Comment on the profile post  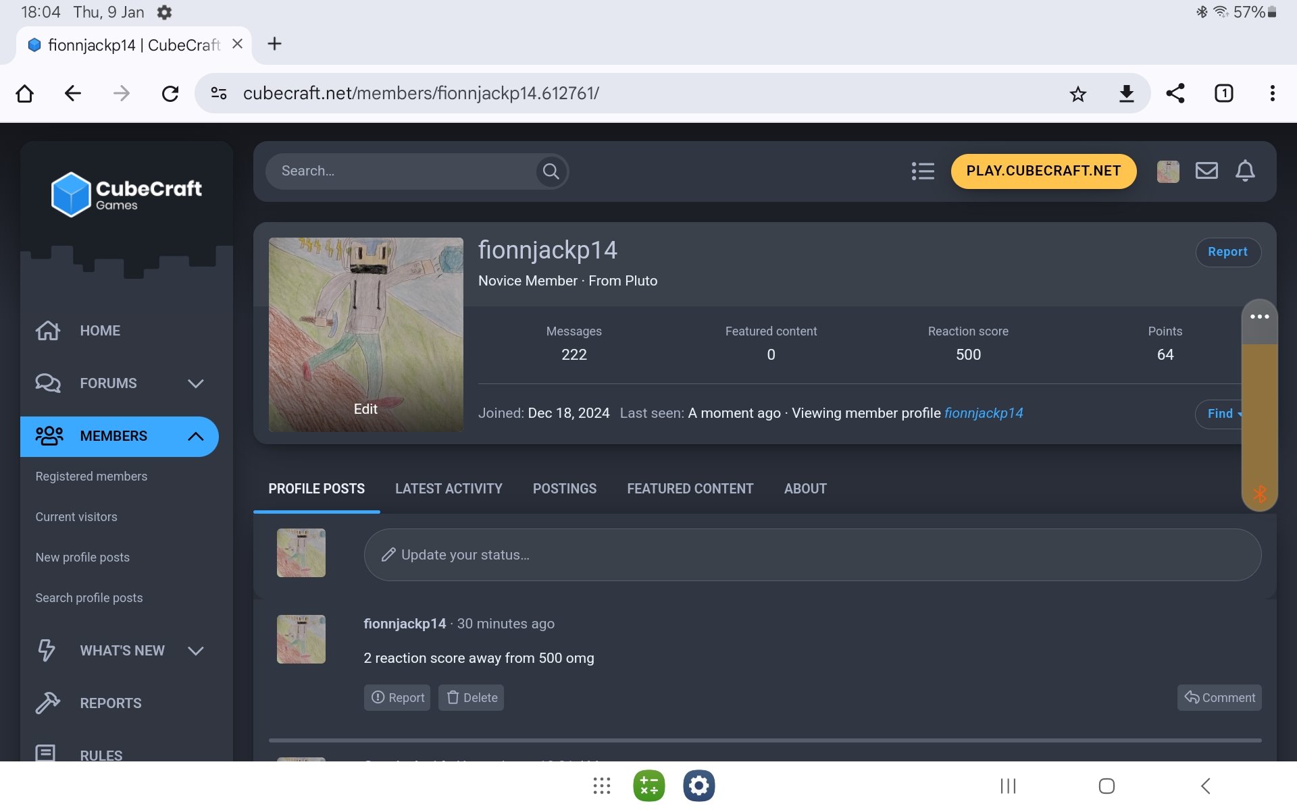pyautogui.click(x=1219, y=698)
